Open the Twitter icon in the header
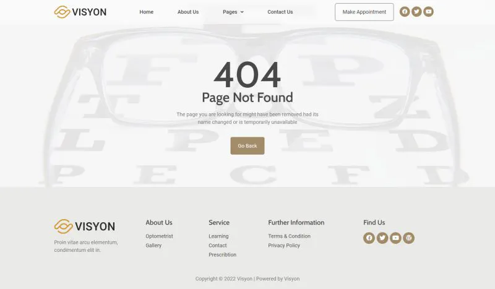The height and width of the screenshot is (289, 495). pos(416,12)
